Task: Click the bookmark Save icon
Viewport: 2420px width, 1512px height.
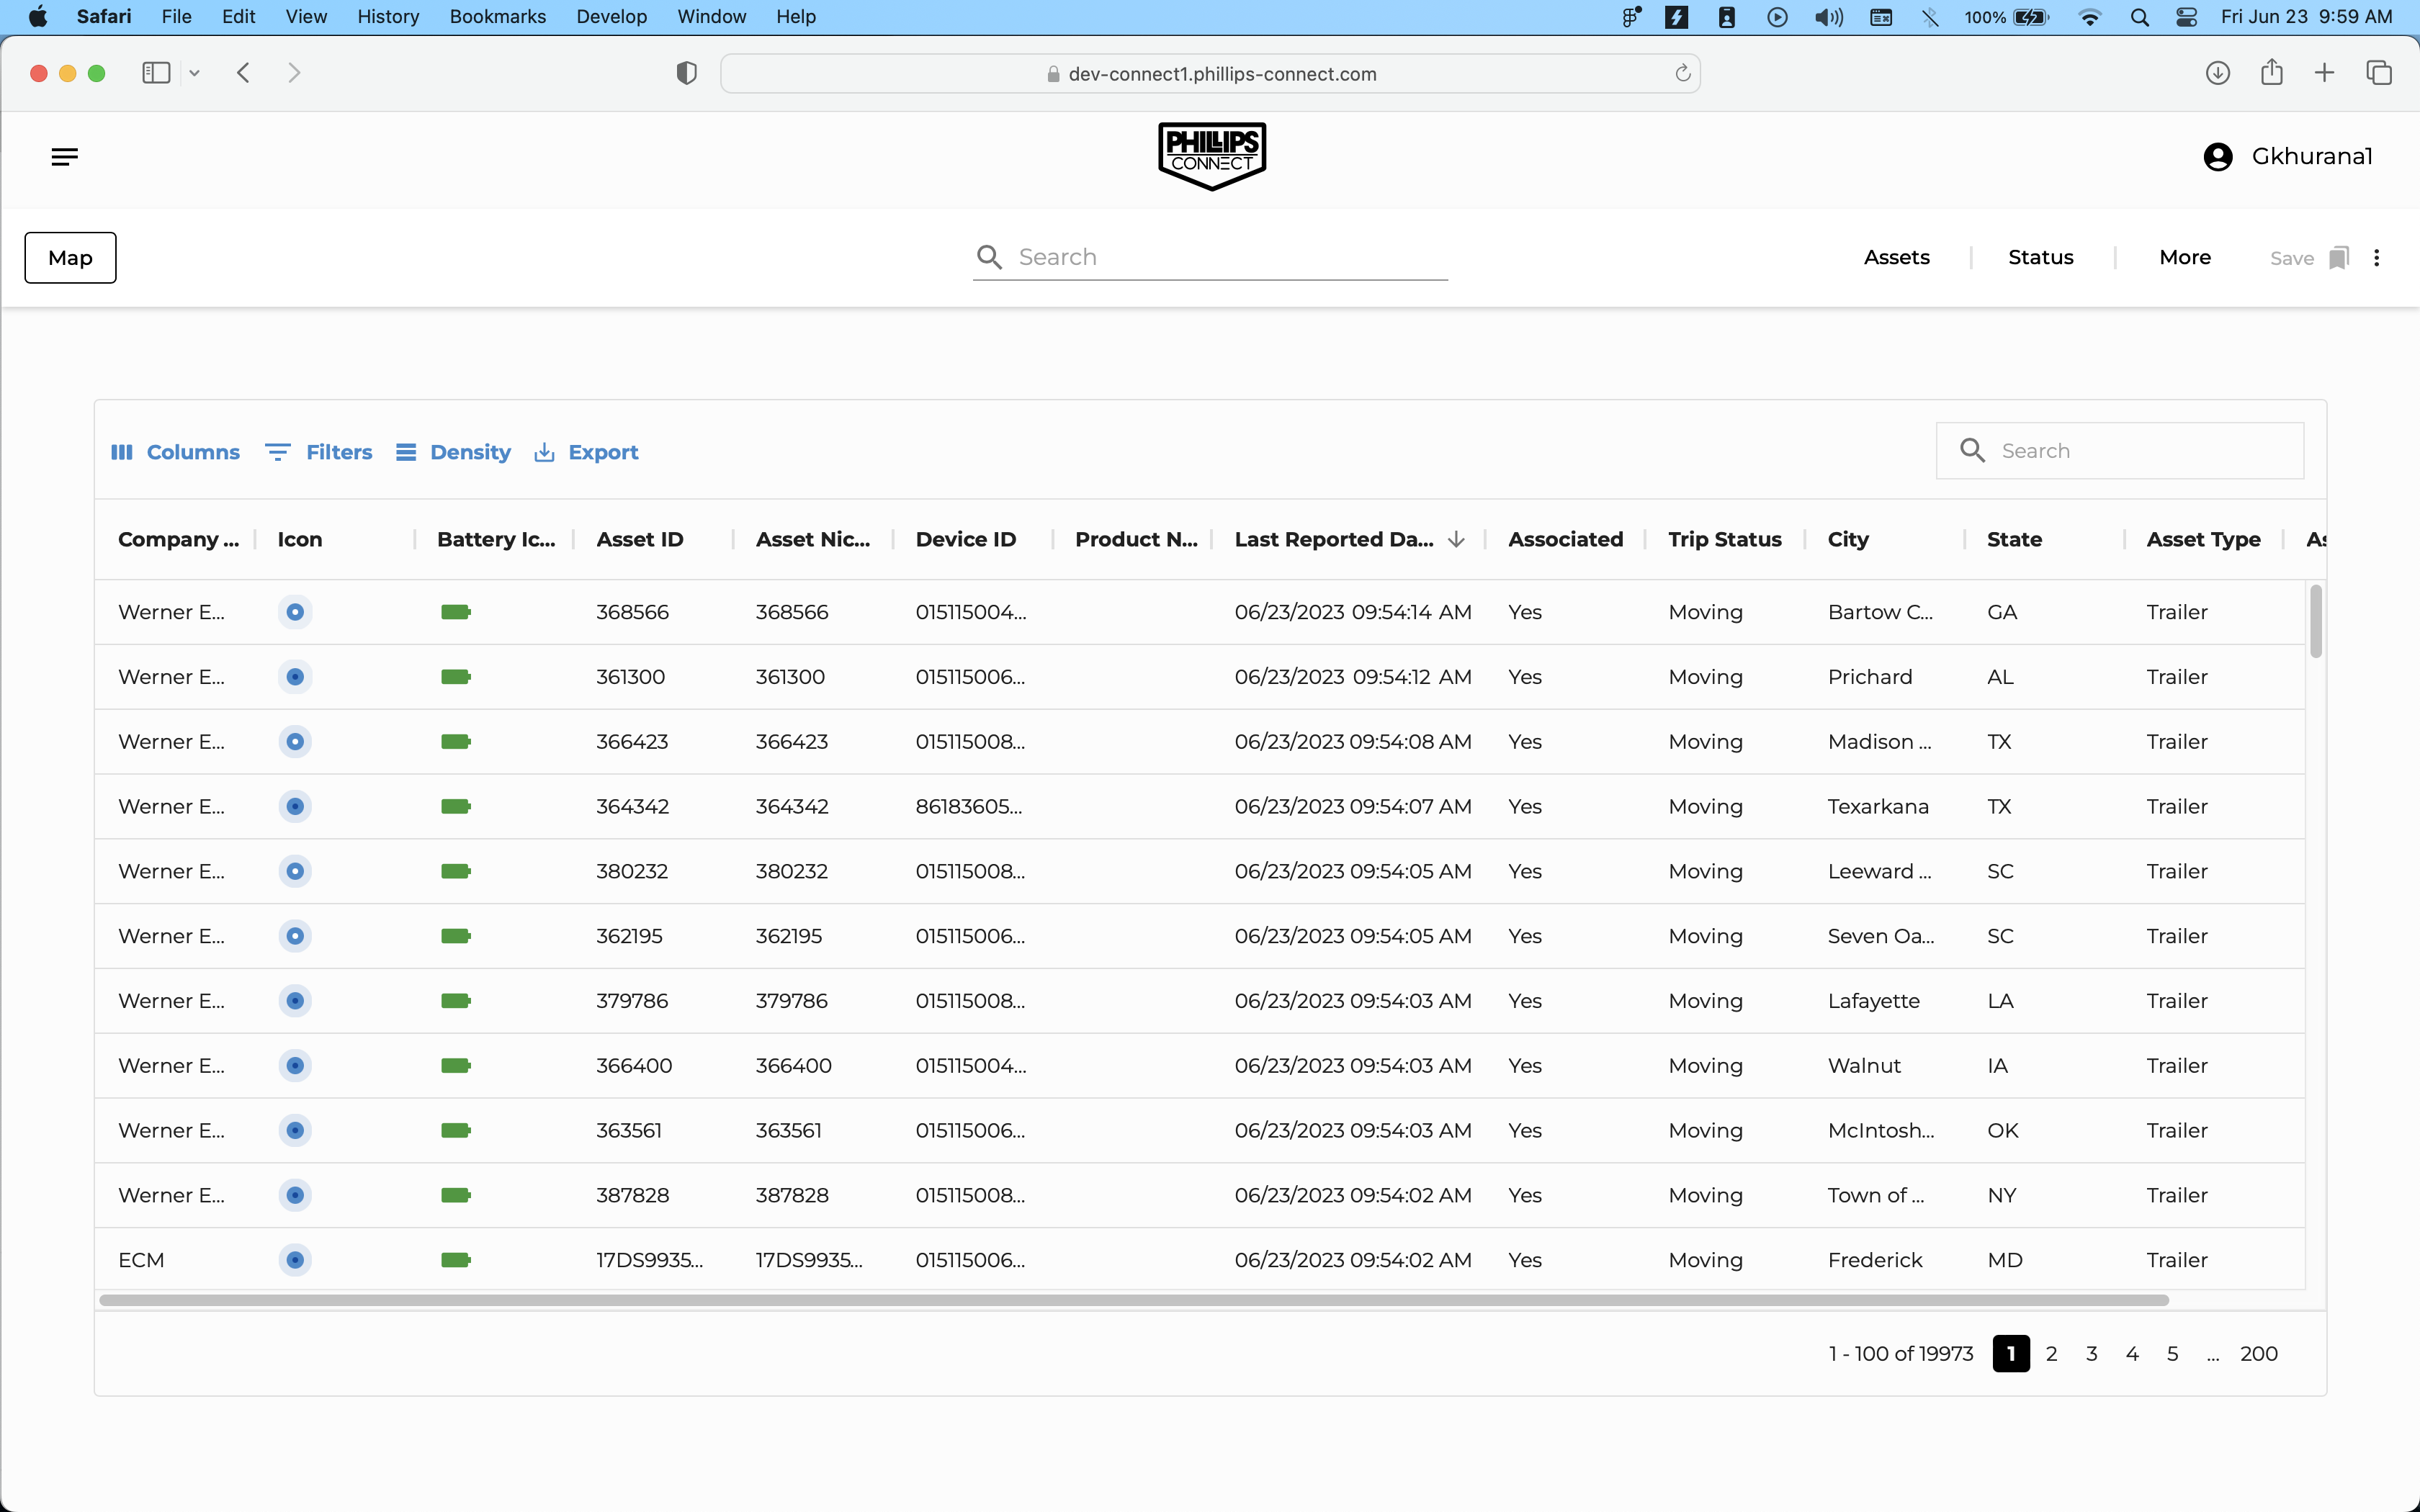Action: coord(2338,258)
